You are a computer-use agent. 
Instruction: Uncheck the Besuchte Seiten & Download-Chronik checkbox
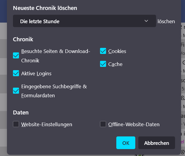(x=16, y=56)
